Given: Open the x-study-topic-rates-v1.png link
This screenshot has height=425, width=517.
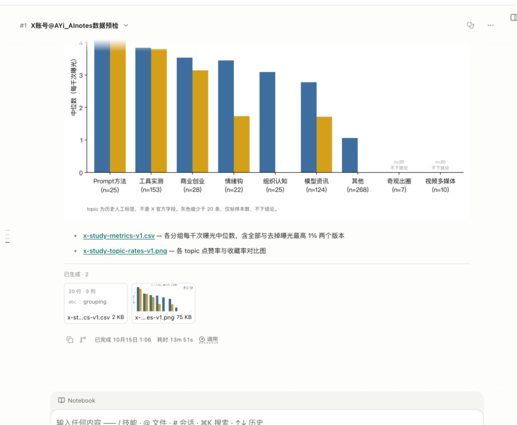Looking at the screenshot, I should (x=125, y=251).
